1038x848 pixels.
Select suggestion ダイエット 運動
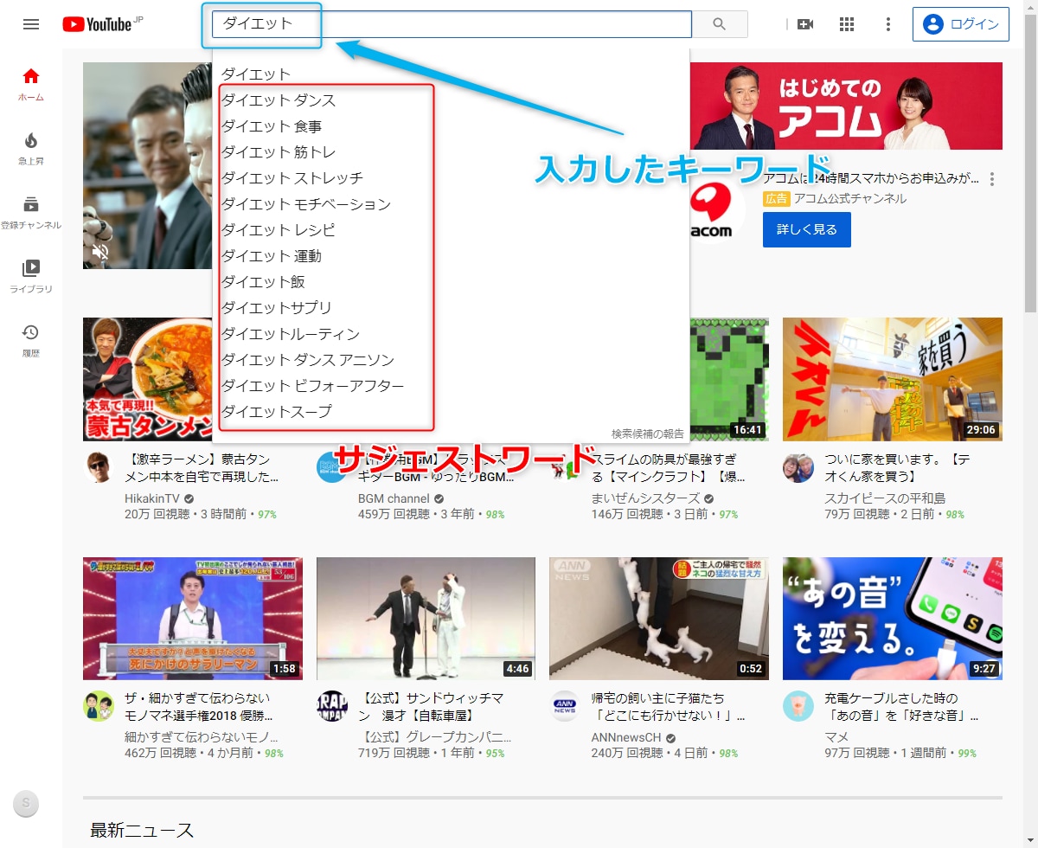pos(451,256)
